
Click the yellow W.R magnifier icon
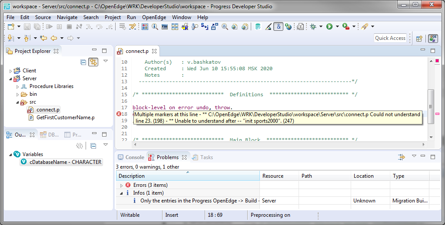point(185,26)
